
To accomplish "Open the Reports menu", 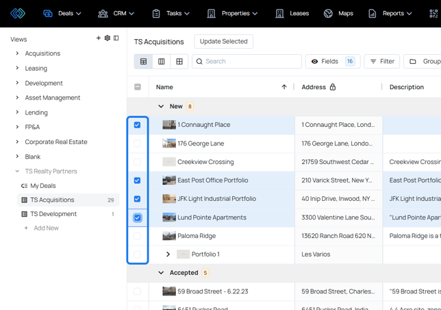I will (x=390, y=13).
